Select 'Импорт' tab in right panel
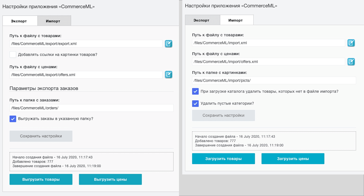This screenshot has width=364, height=196. 237,20
